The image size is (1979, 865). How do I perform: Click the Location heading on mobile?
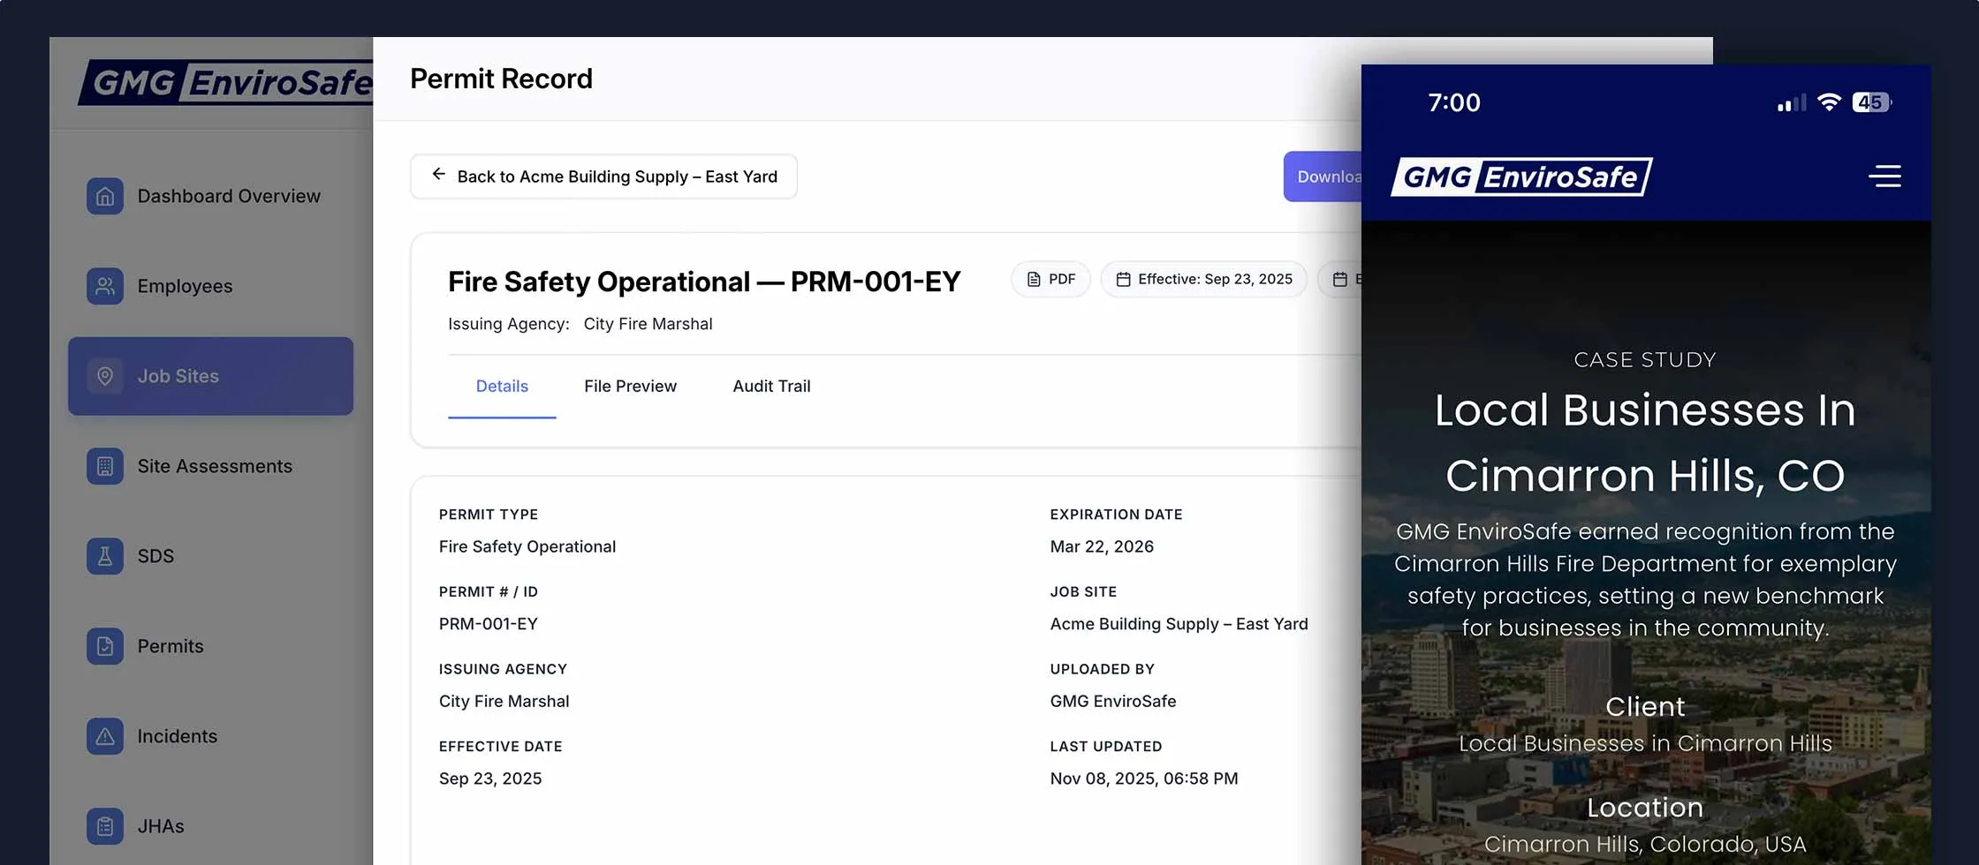tap(1645, 808)
